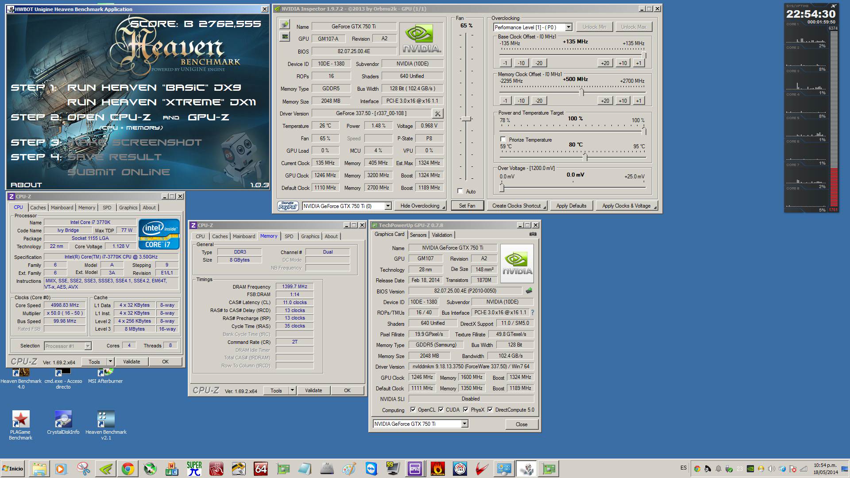Viewport: 850px width, 478px height.
Task: Open the Performance Level dropdown
Action: tap(568, 27)
